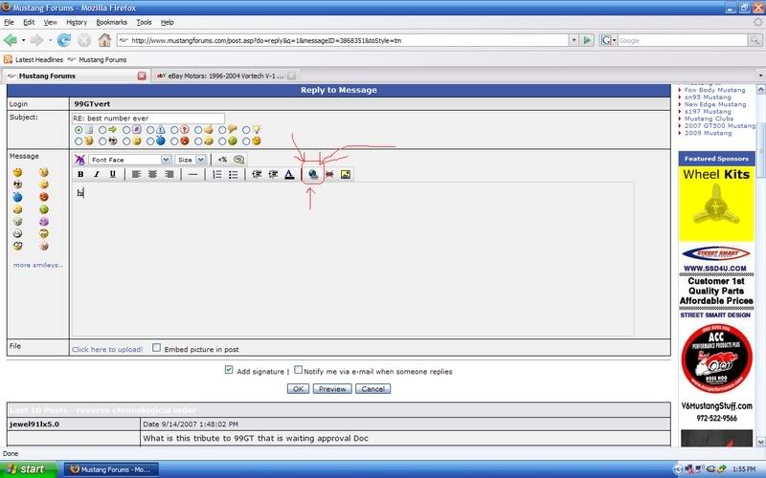Select the default page message icon radio
The height and width of the screenshot is (478, 766).
(x=79, y=130)
